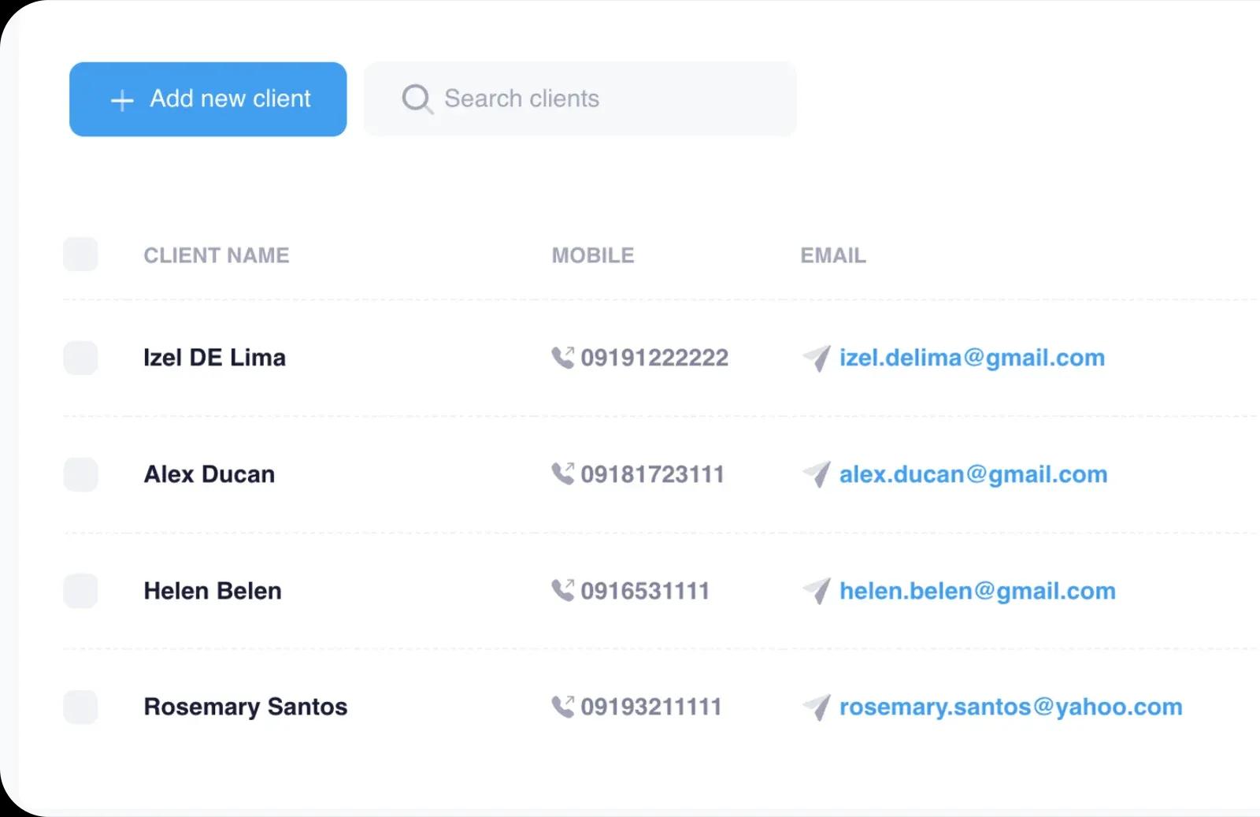Click the CLIENT NAME column header
The width and height of the screenshot is (1260, 817).
point(217,254)
